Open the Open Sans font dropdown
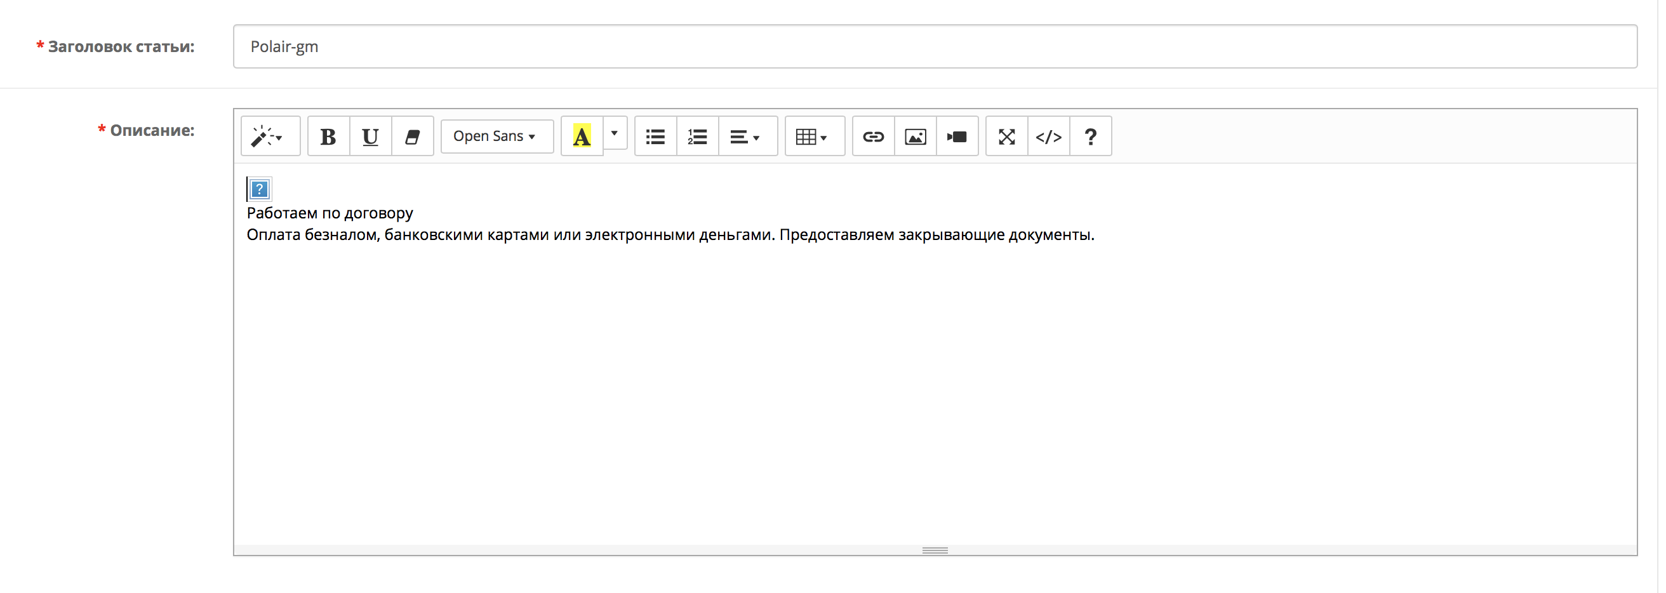Image resolution: width=1666 pixels, height=593 pixels. click(496, 137)
